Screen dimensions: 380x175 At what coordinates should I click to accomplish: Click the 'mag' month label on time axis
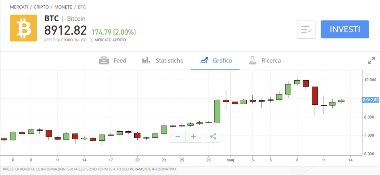click(230, 160)
